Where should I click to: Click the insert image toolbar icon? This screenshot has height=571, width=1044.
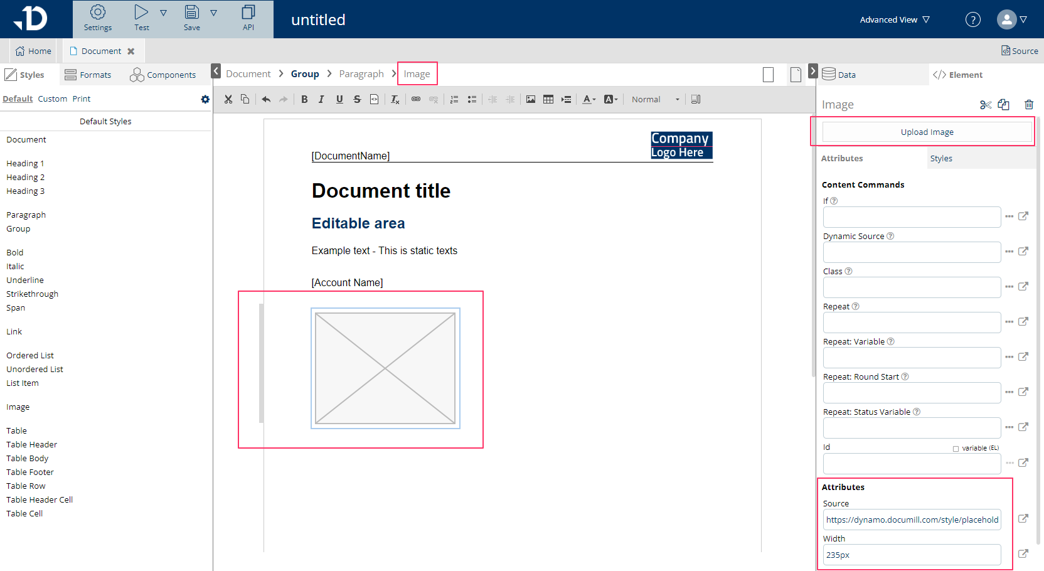click(531, 99)
